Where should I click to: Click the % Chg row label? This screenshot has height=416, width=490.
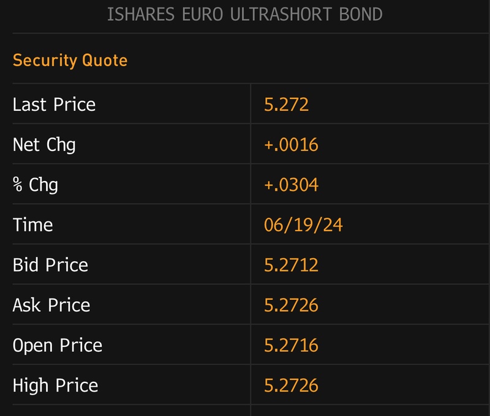(x=35, y=185)
